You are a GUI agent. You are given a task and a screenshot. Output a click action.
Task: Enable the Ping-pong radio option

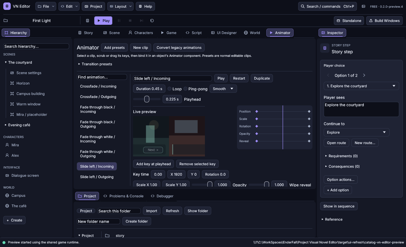coord(185,89)
